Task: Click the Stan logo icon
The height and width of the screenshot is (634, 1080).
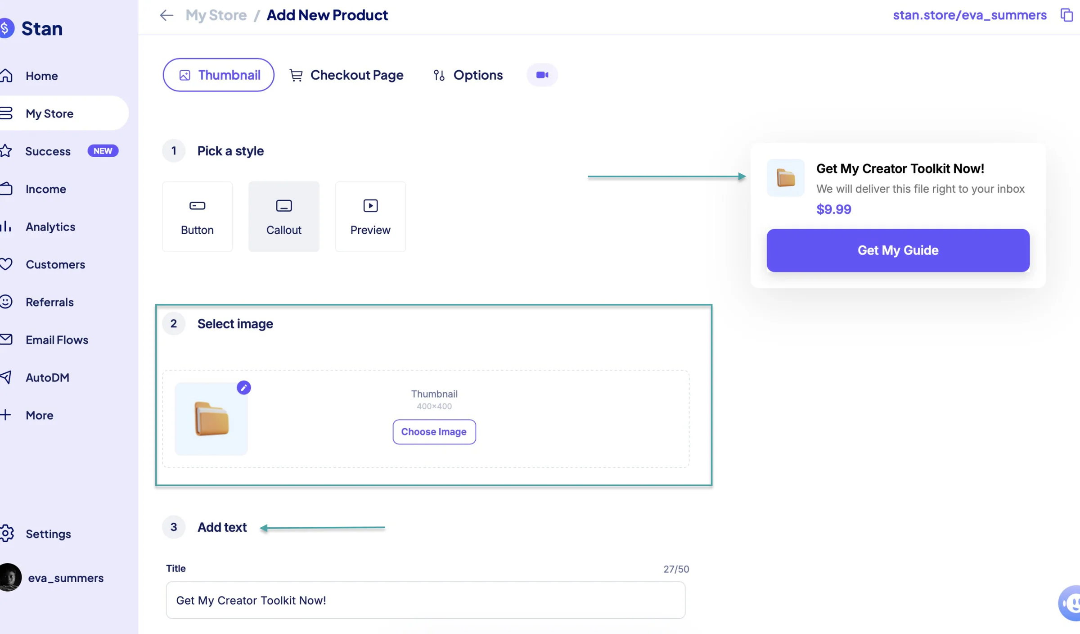Action: (x=6, y=28)
